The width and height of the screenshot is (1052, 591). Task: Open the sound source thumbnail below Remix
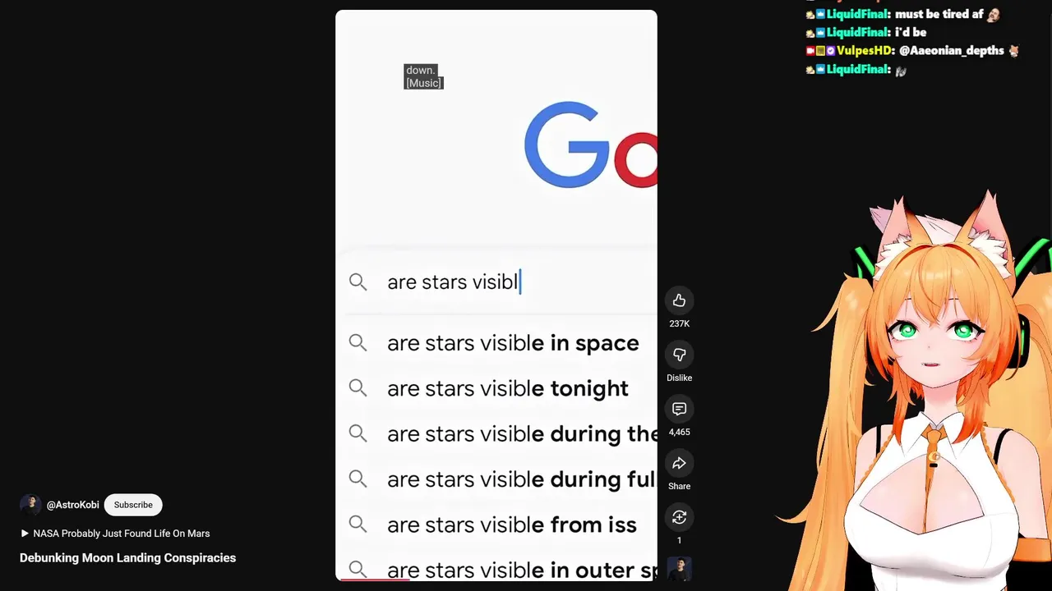(679, 568)
